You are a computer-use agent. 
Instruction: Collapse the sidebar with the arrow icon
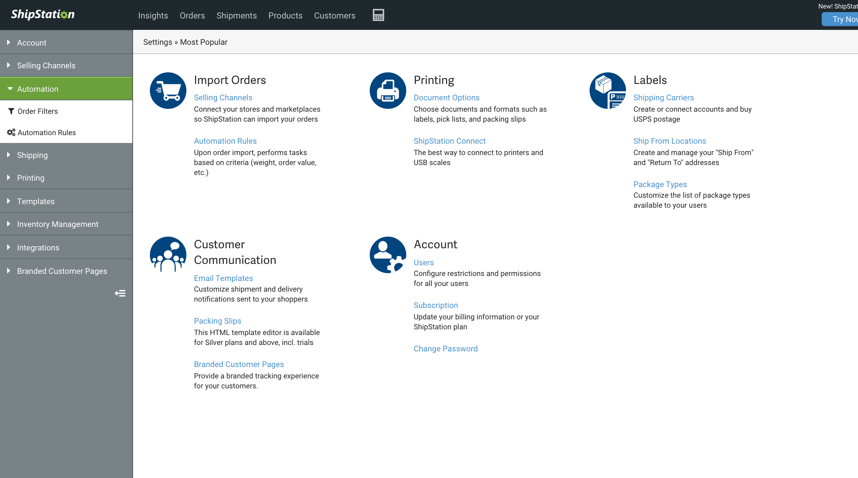point(120,293)
